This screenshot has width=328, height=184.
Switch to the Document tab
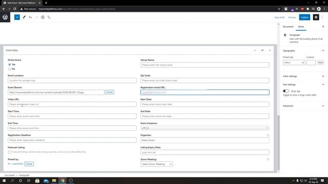[288, 27]
